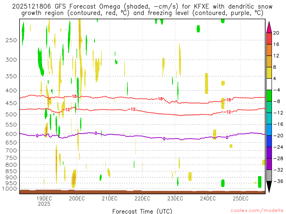Viewport: 286px width, 214px height.
Task: Click the coolwx.com/modelts link
Action: pos(257,211)
